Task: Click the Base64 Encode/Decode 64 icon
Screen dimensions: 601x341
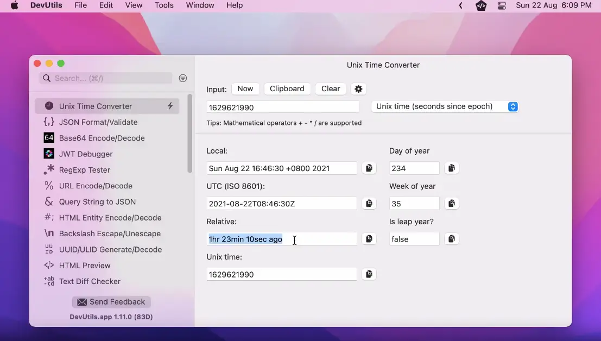Action: (49, 137)
